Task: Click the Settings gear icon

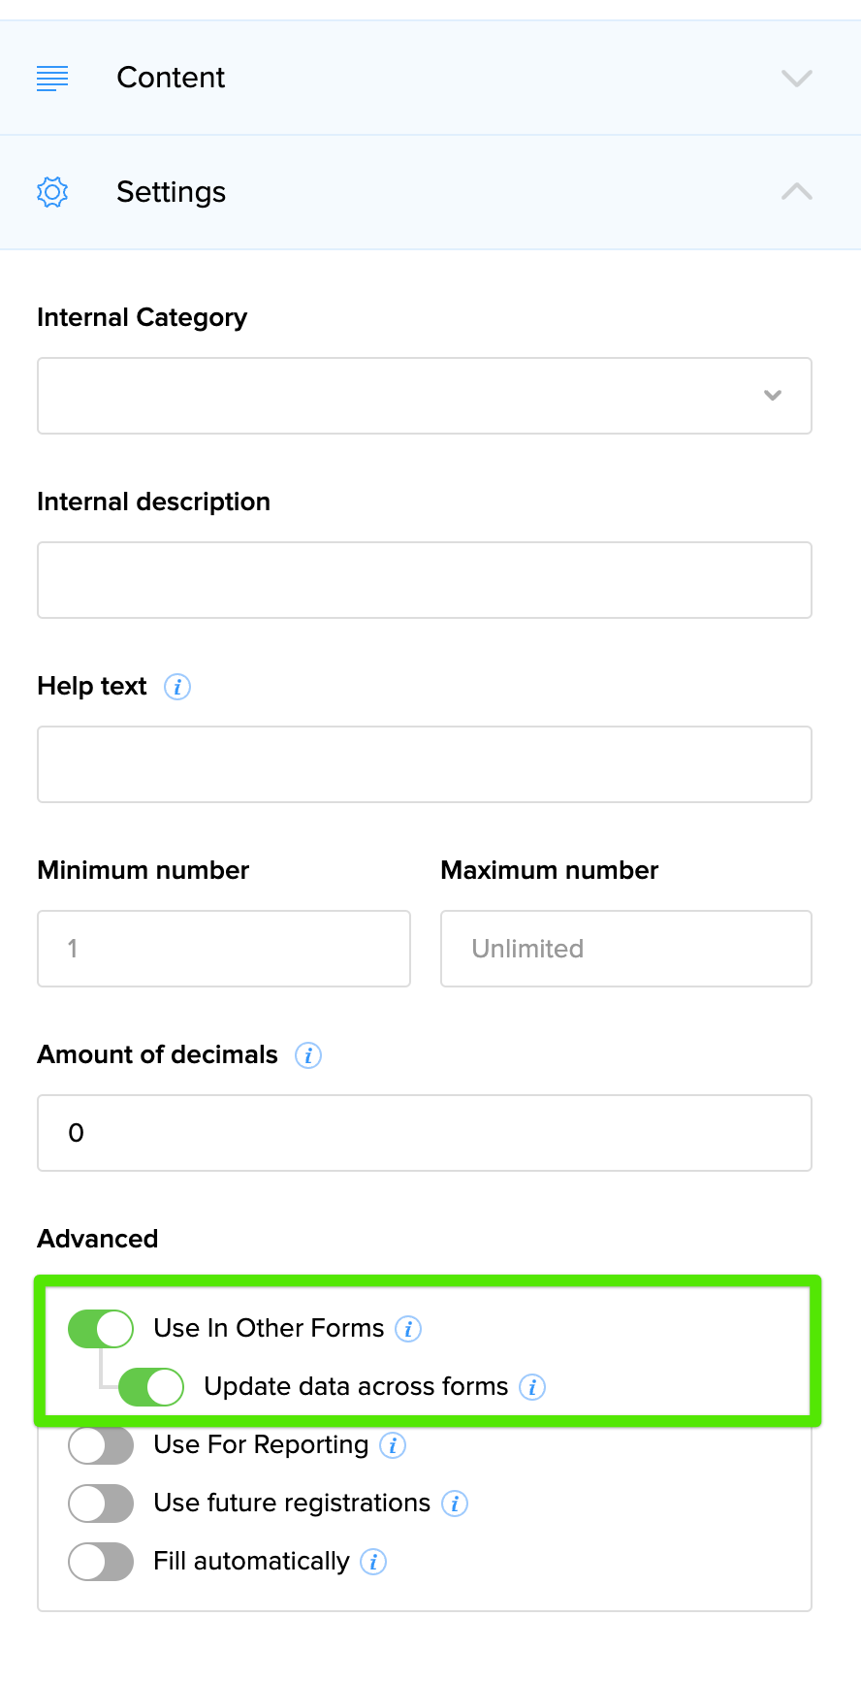Action: point(52,192)
